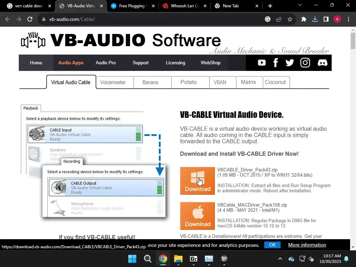Click the Windows Download button for VBCABLE_Driver_Pack43.zip
This screenshot has height=267, width=356.
coord(197,181)
